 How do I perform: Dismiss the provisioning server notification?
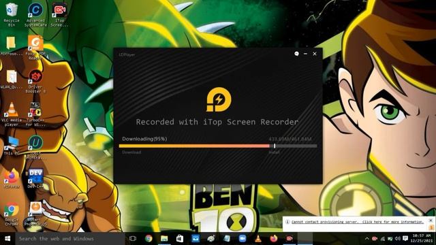[x=431, y=220]
